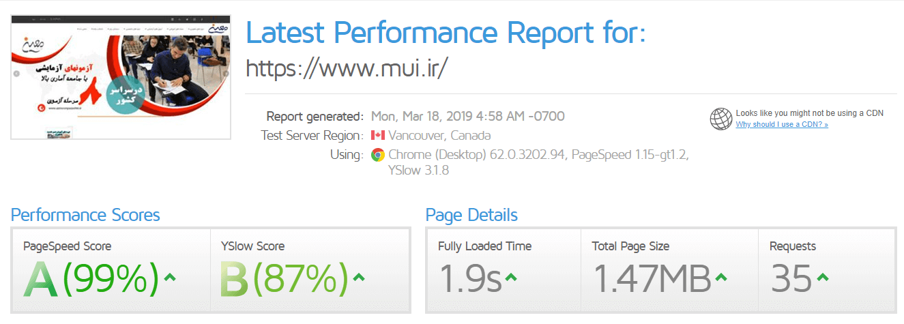Click the Canada flag icon

tap(378, 135)
